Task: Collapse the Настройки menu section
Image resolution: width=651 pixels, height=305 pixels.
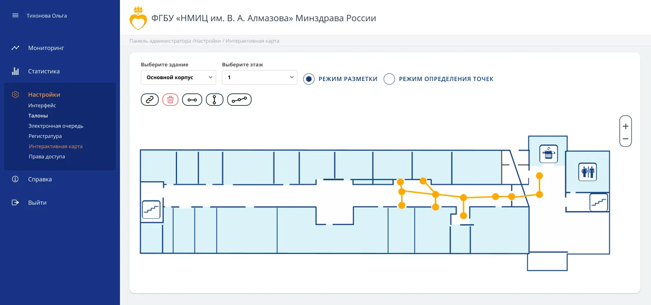Action: tap(44, 94)
